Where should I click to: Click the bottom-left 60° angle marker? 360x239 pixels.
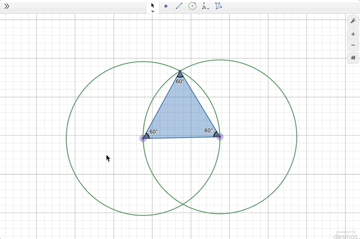(x=147, y=135)
